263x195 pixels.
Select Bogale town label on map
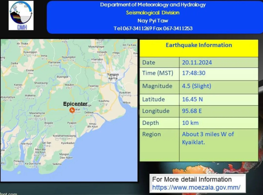[49, 123]
